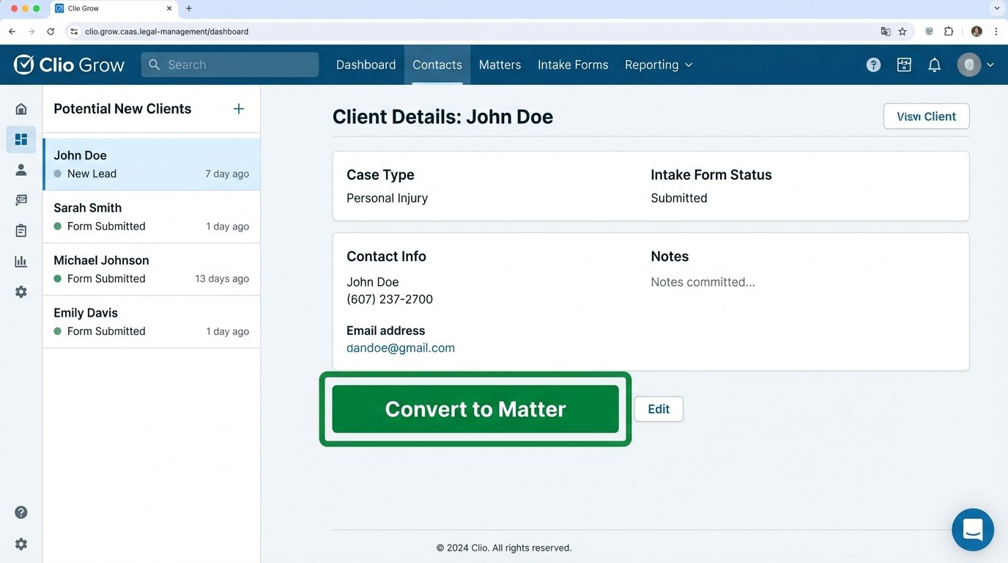Image resolution: width=1008 pixels, height=563 pixels.
Task: Open the Messages chat icon in the sidebar
Action: coord(21,199)
